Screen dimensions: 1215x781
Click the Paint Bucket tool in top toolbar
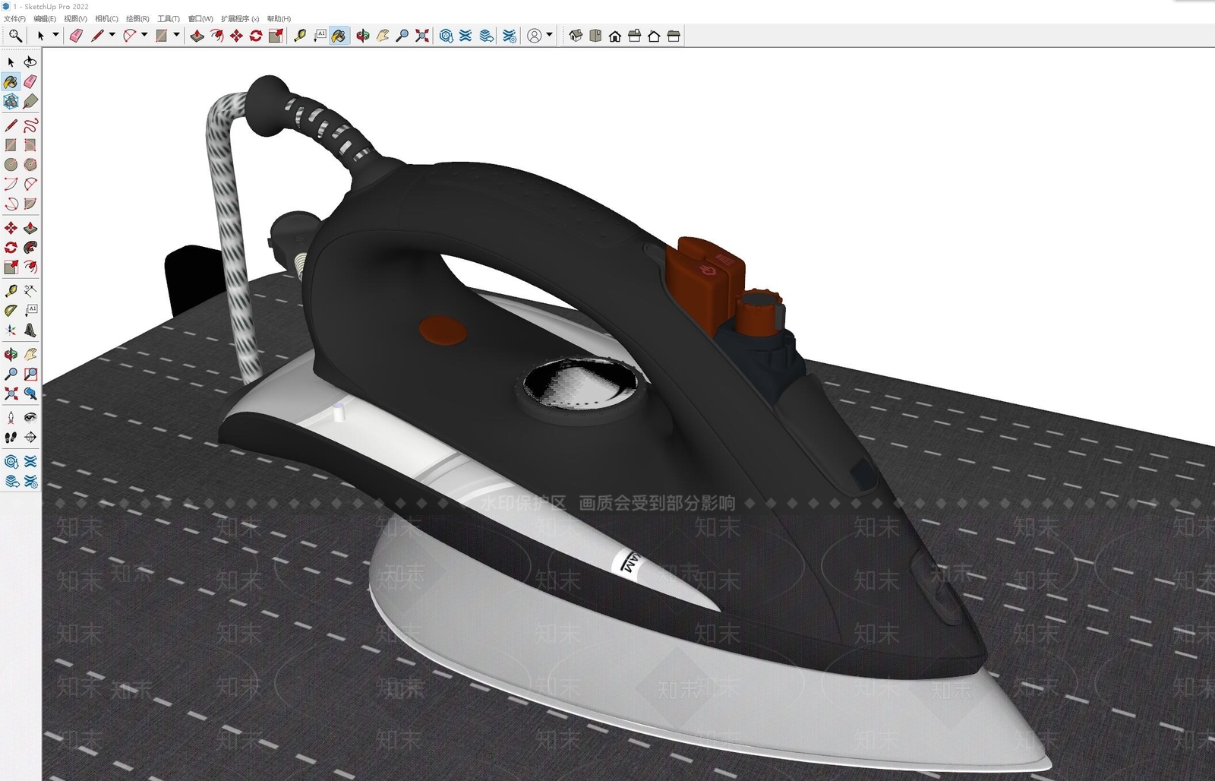339,36
